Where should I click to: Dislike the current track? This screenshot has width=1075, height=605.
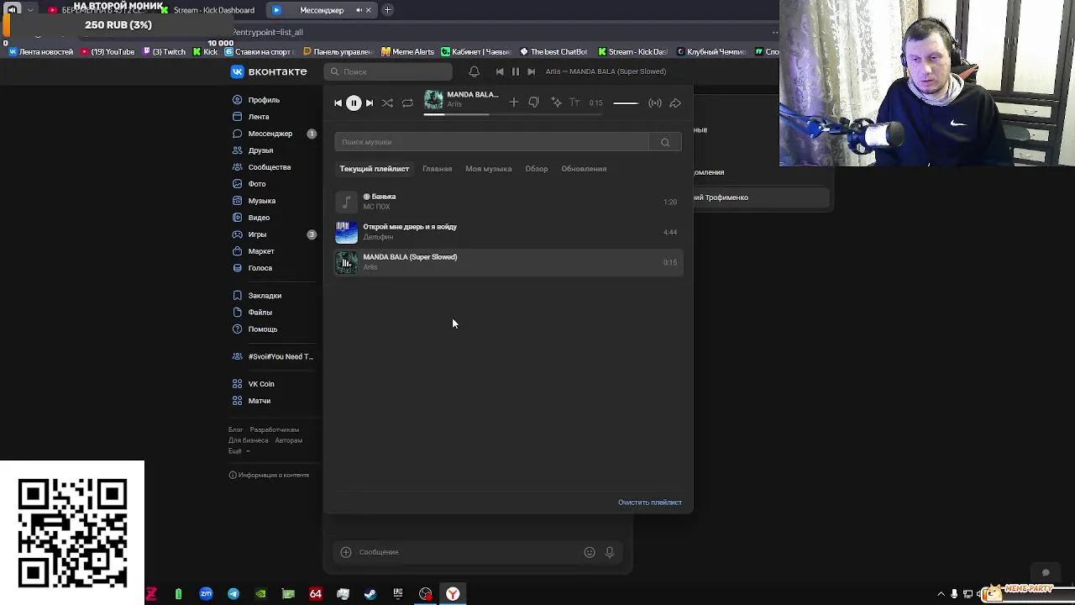(x=533, y=102)
